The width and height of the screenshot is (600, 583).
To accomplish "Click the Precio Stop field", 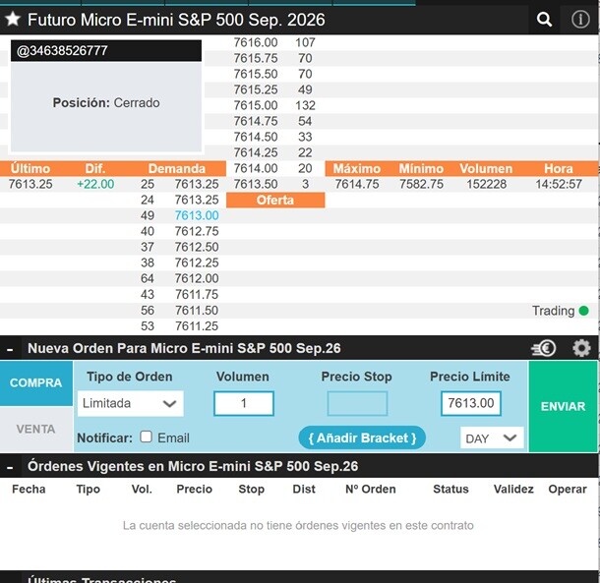I will [x=357, y=403].
